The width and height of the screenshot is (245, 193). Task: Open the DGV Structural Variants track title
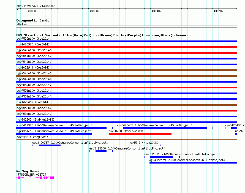102,35
